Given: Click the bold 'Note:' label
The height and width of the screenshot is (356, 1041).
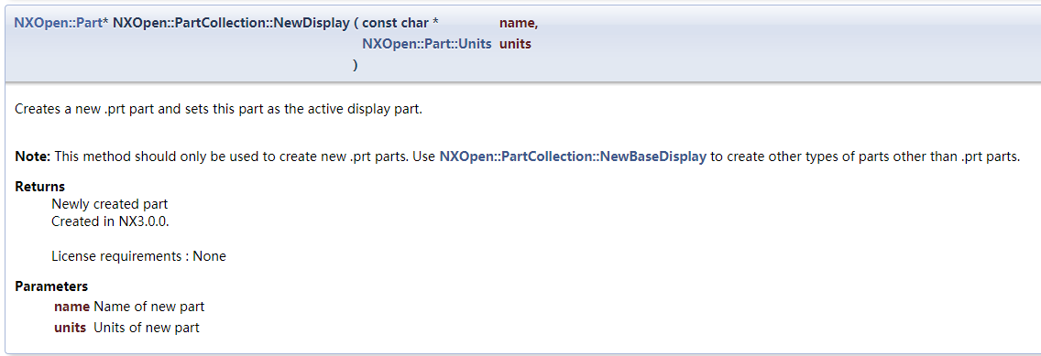Looking at the screenshot, I should coord(33,157).
